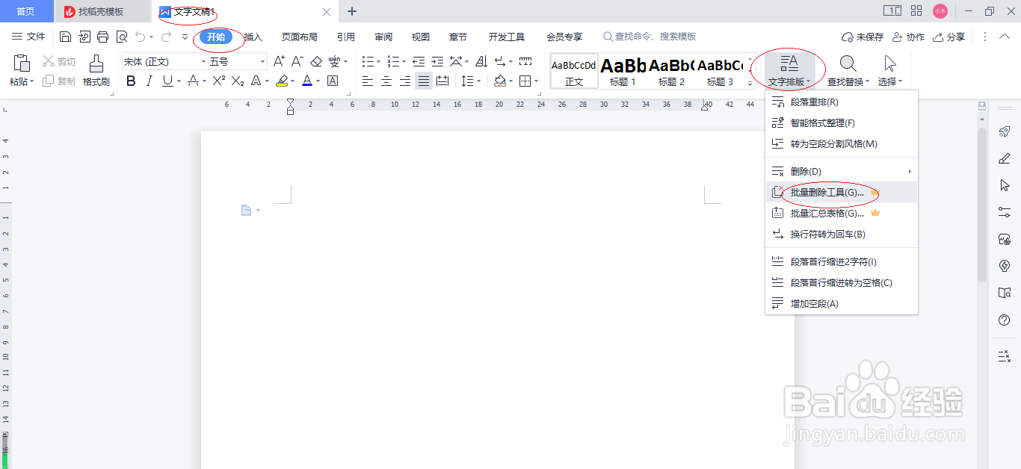
Task: Open the font name dropdown
Action: [x=164, y=61]
